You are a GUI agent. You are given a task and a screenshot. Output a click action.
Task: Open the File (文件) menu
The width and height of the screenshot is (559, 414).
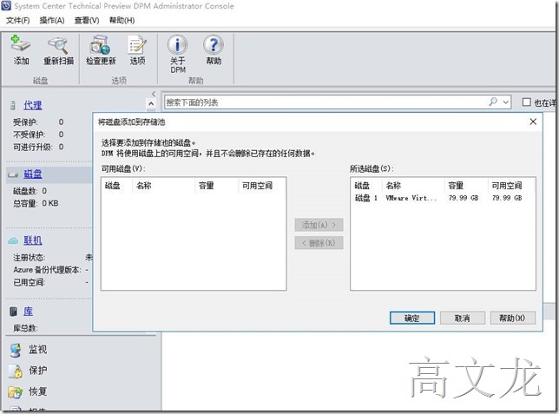coord(18,20)
